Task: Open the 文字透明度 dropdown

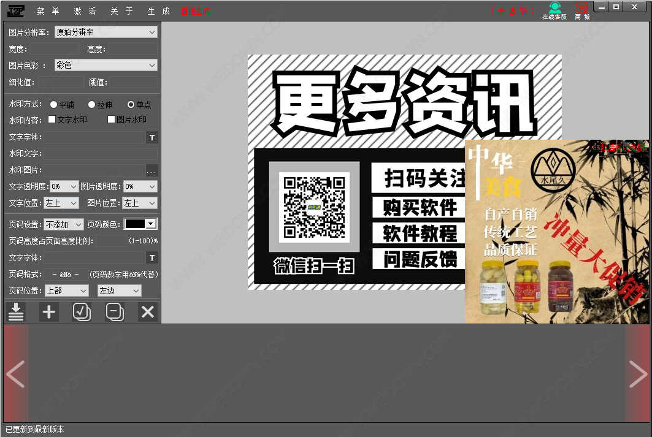Action: pos(64,186)
